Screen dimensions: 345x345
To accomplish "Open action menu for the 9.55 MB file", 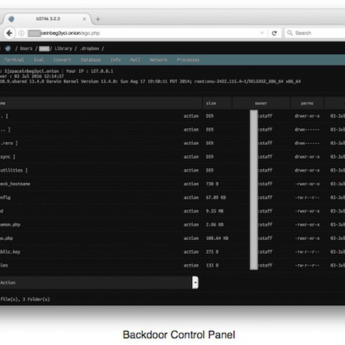I will pos(191,211).
